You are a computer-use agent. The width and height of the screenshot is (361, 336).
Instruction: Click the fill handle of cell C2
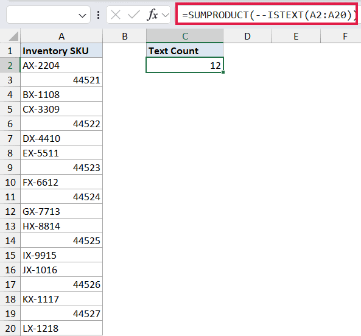pyautogui.click(x=223, y=72)
